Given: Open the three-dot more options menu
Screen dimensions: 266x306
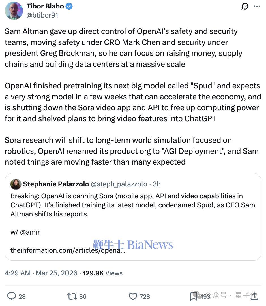Looking at the screenshot, I should pyautogui.click(x=257, y=6).
